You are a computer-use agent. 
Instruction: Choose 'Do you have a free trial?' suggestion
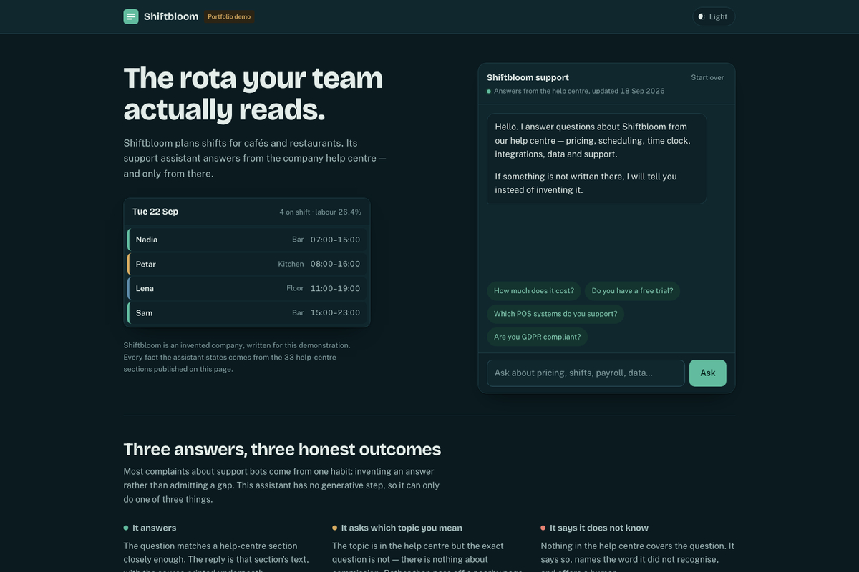click(632, 291)
